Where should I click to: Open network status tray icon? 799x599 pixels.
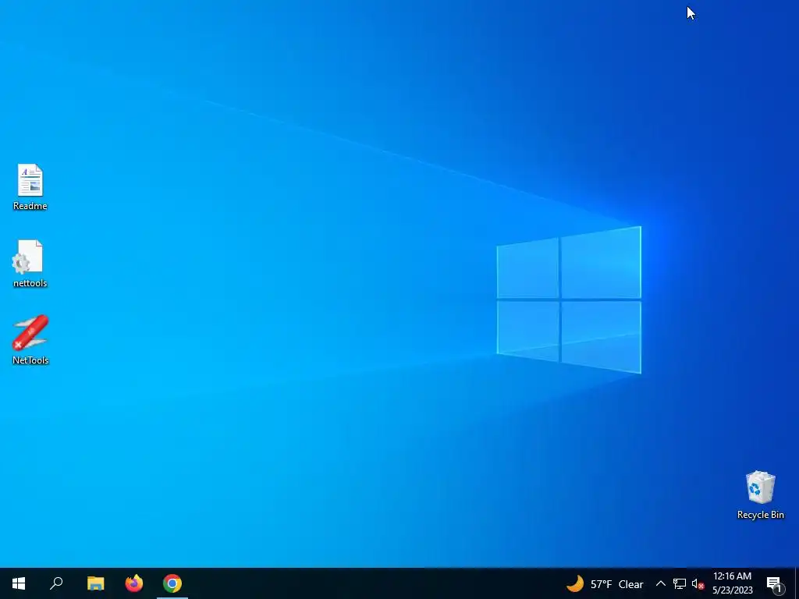(x=680, y=583)
